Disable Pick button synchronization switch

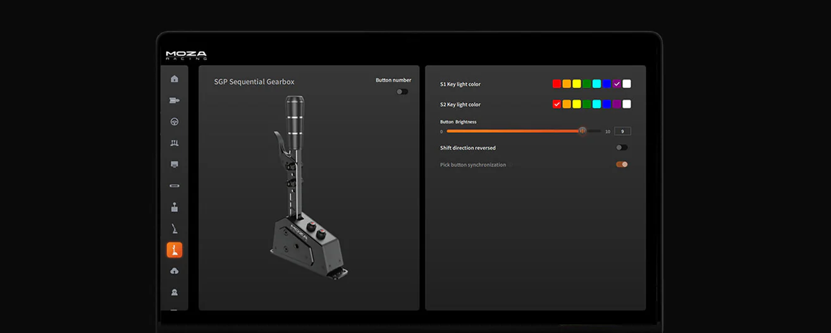622,164
